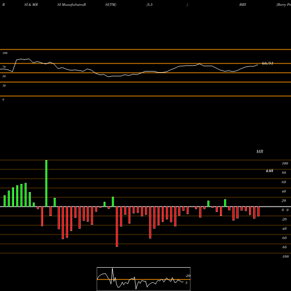The width and height of the screenshot is (291, 291).
Task: Click the 66.91 RSI value label
Action: (x=268, y=63)
